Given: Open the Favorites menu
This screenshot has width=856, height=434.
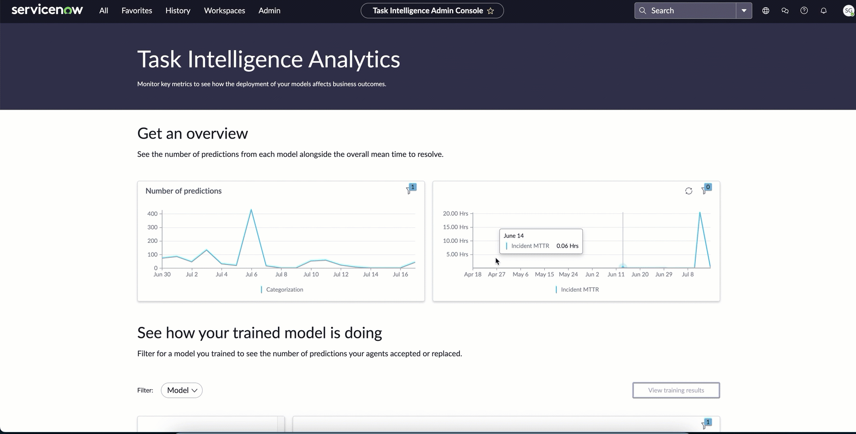Looking at the screenshot, I should [x=137, y=11].
